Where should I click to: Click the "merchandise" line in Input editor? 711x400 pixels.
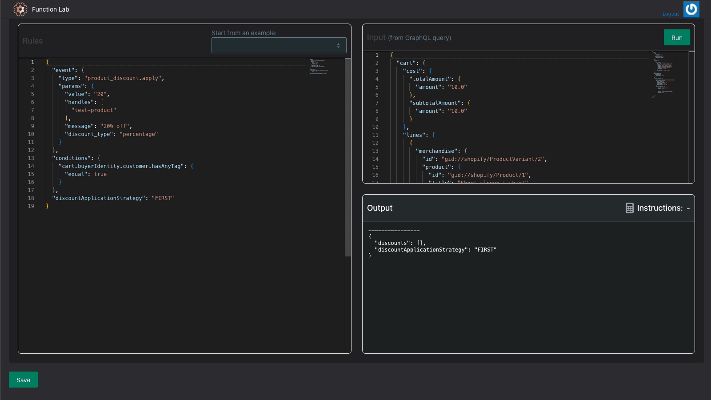pos(437,151)
